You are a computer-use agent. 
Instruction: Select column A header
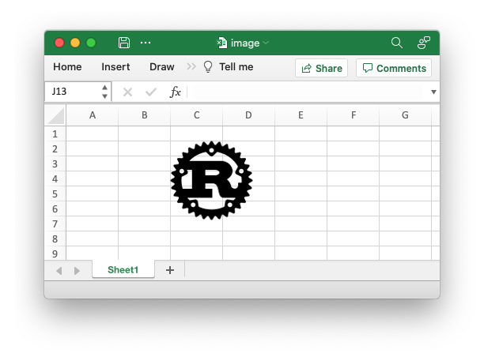click(93, 115)
